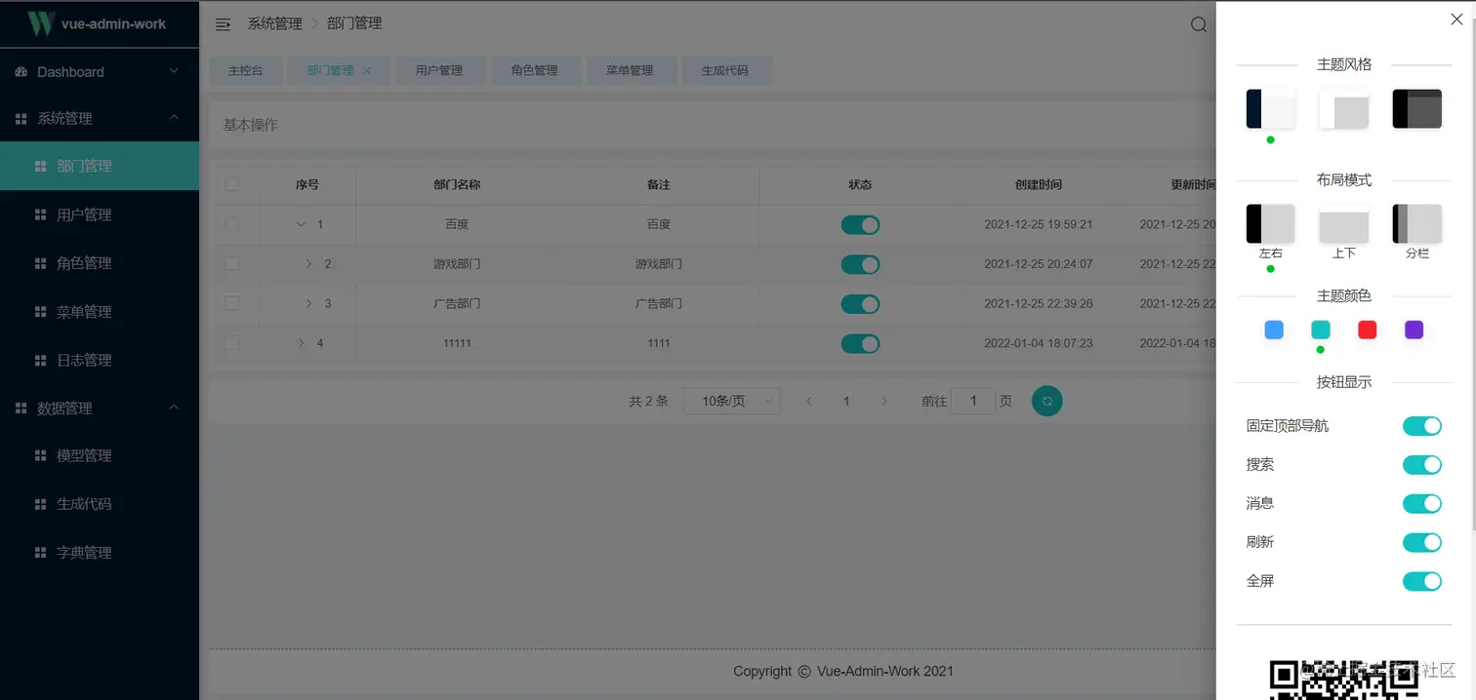Image resolution: width=1476 pixels, height=700 pixels.
Task: Open 生成代码 in the sidebar menu
Action: (100, 504)
